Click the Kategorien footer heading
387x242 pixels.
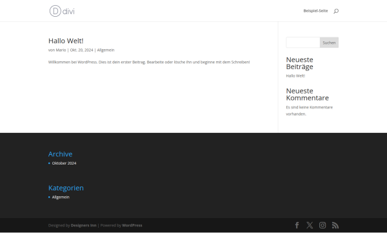66,188
